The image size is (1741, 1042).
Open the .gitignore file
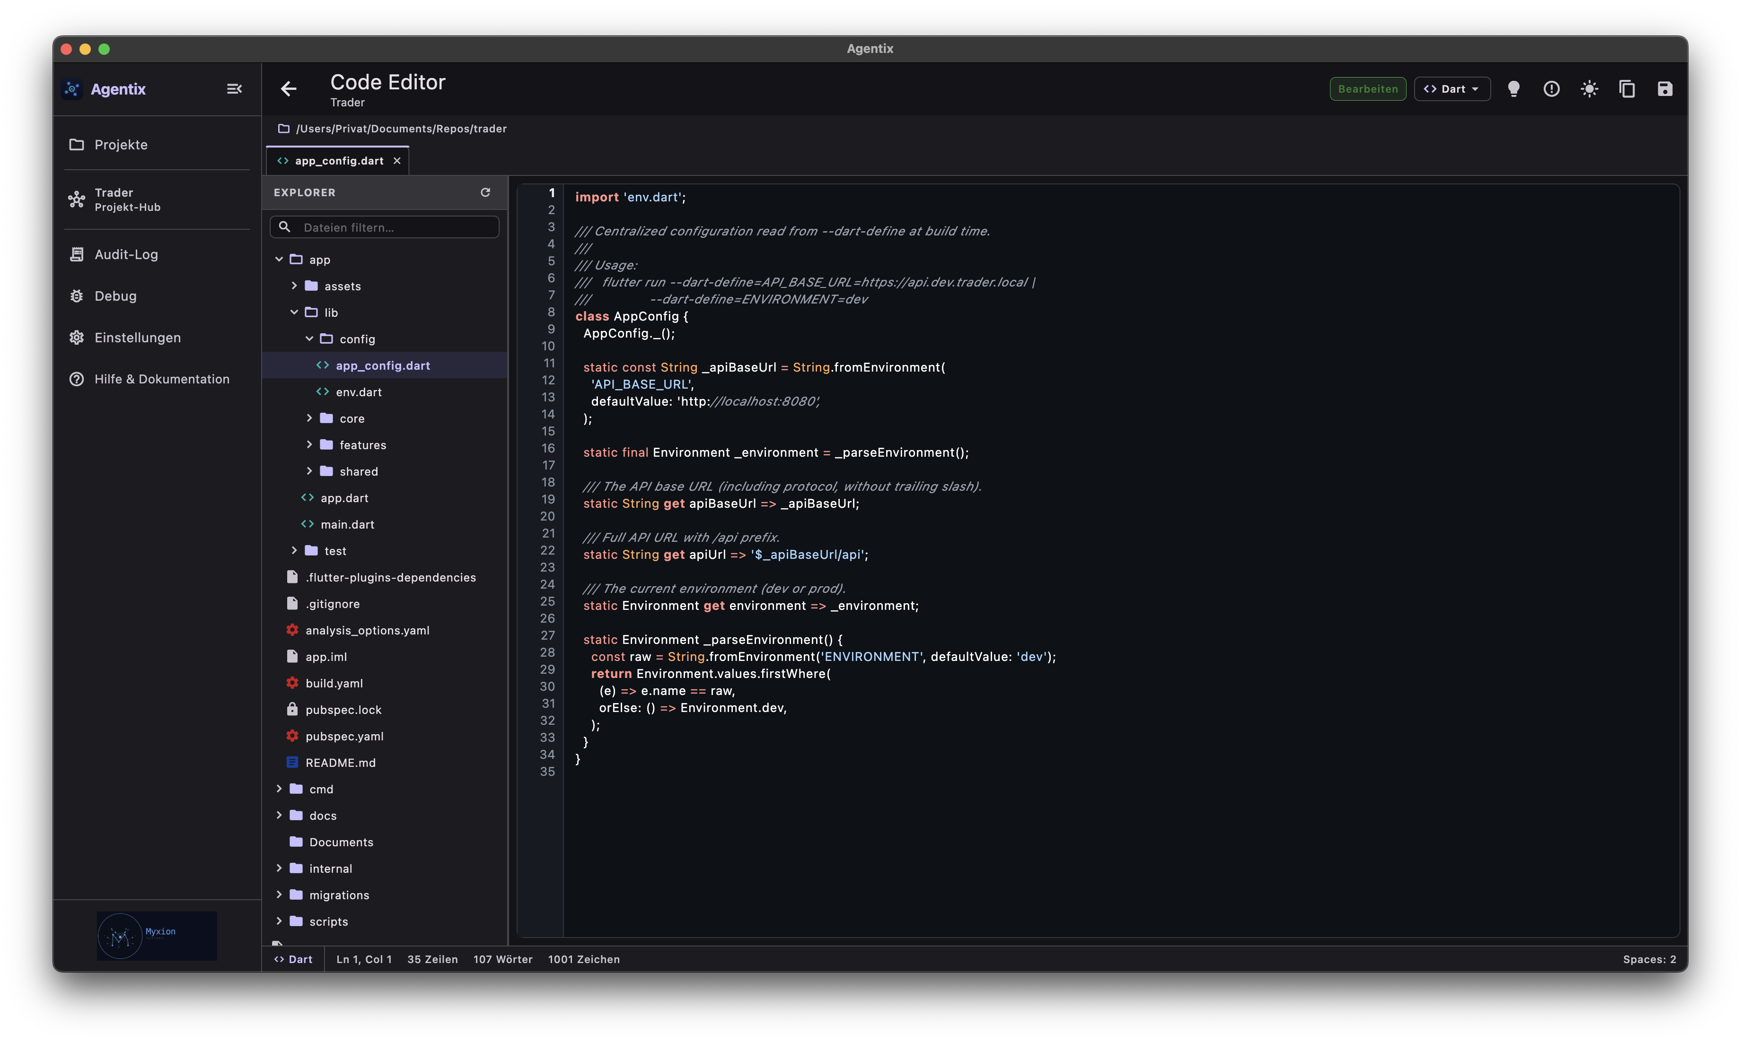pos(384,604)
